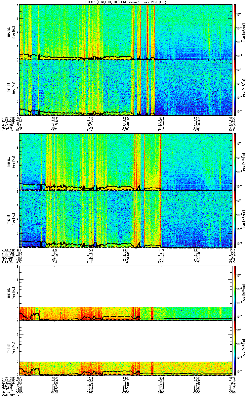Click the R_RE_SM label below the THA panels
Screen dimensions: 248x397
click(x=7, y=130)
